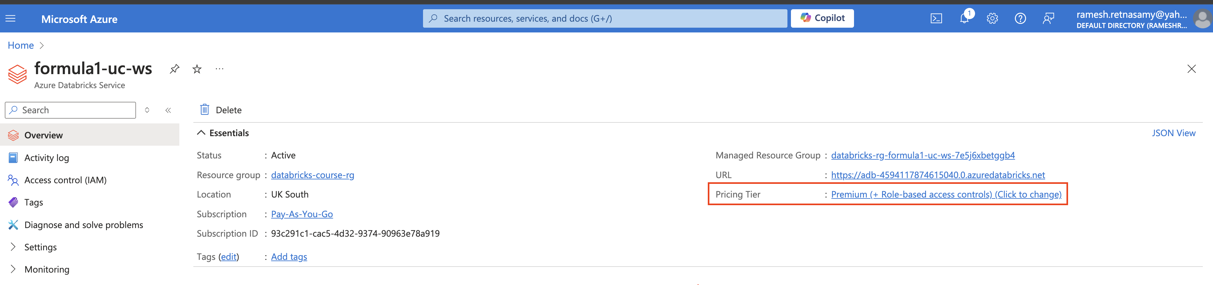
Task: Click the Delete trash can icon
Action: [205, 110]
